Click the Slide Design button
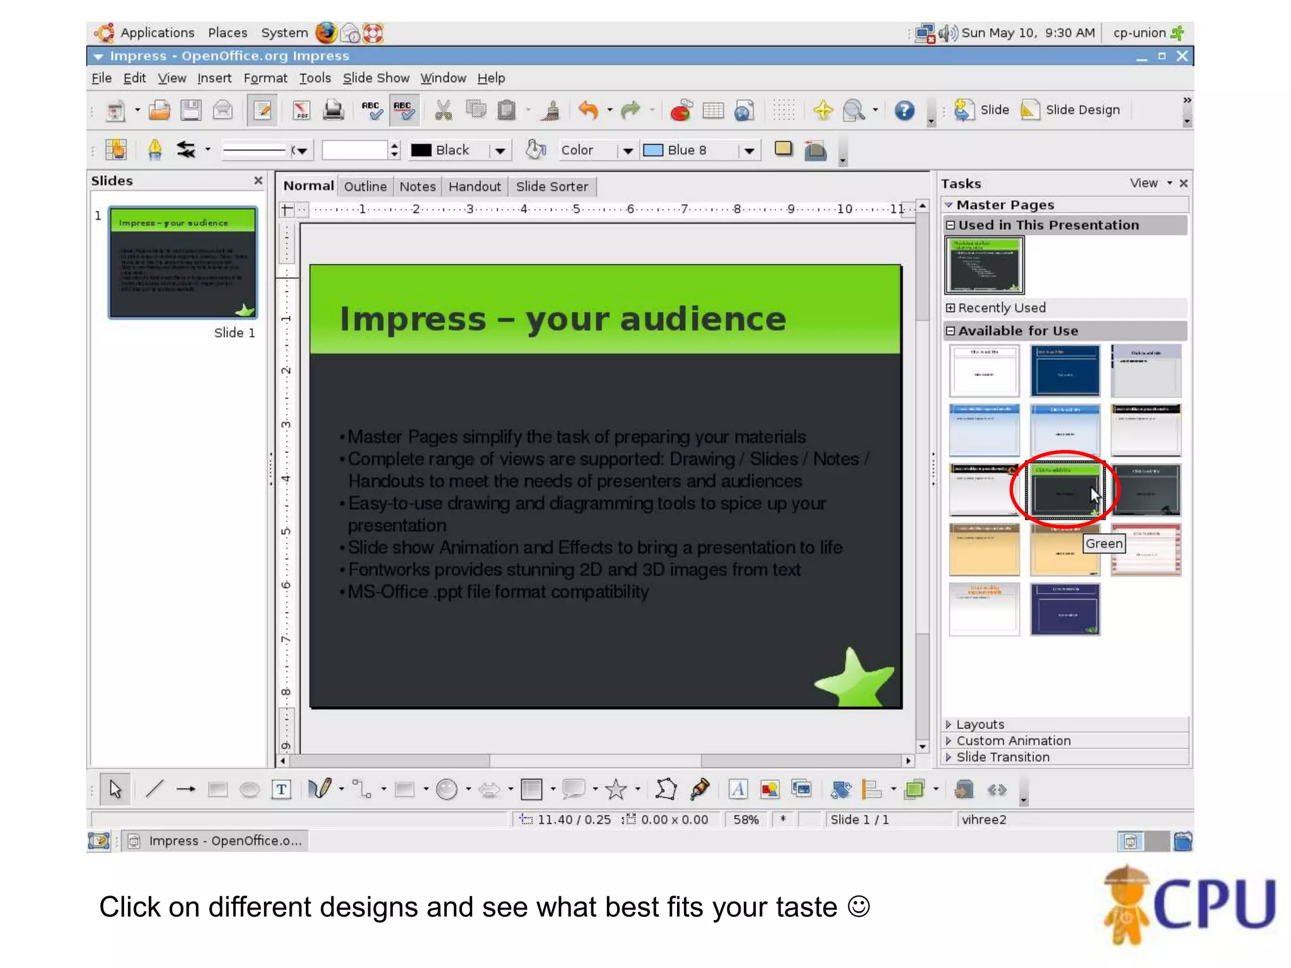Image resolution: width=1291 pixels, height=968 pixels. pos(1070,110)
